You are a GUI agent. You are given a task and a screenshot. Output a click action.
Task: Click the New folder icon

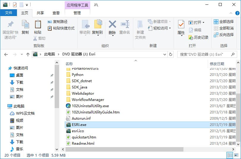(x=140, y=24)
